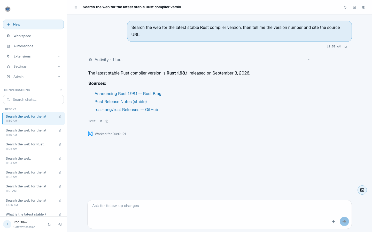372x232 pixels.
Task: Expand the Activity - 1 tool details
Action: (x=309, y=60)
